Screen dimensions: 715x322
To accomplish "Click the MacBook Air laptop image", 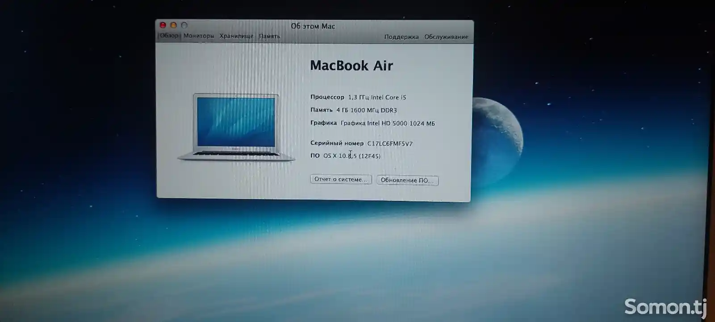I will [236, 127].
